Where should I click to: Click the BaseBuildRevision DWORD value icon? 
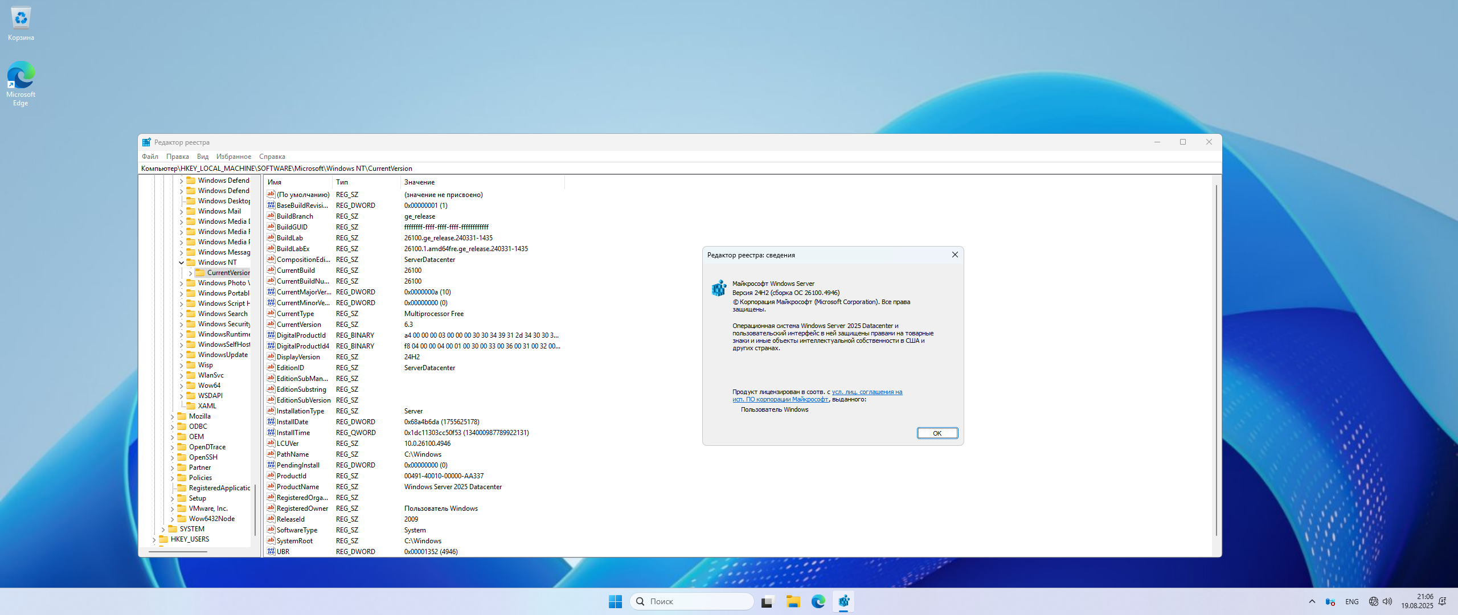271,205
